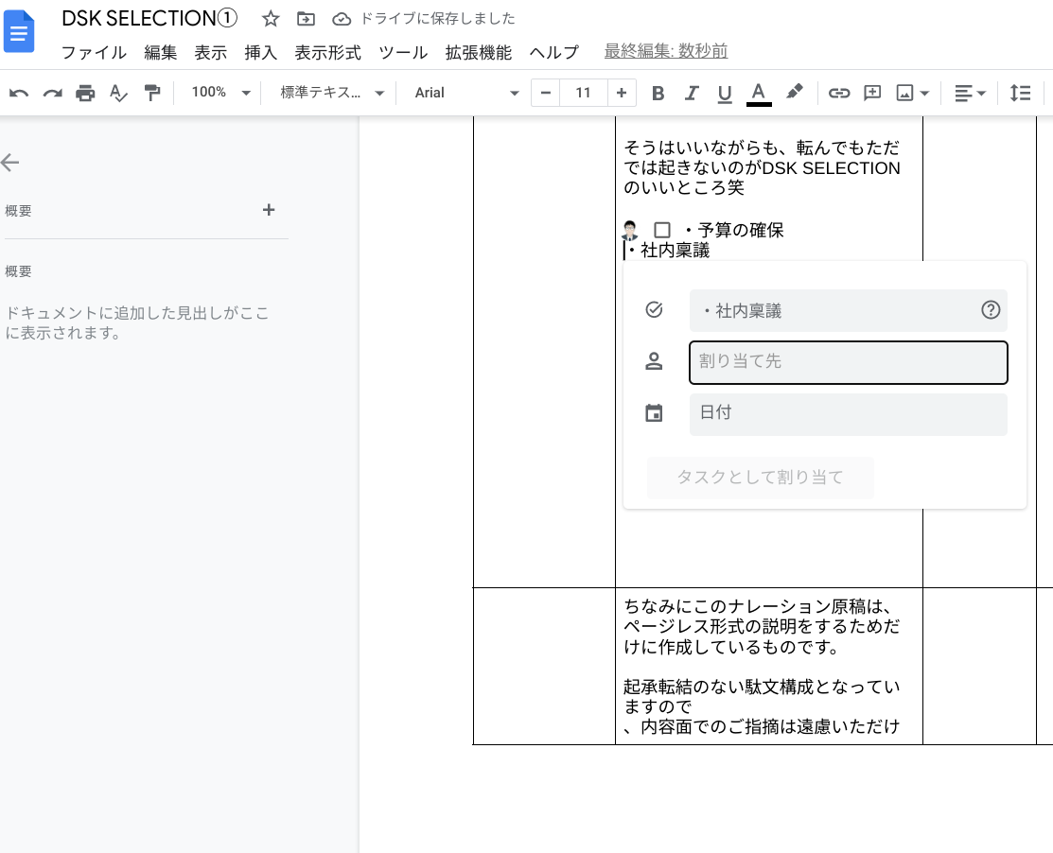Run spelling and grammar check
Screen dimensions: 1053x853
(x=118, y=93)
